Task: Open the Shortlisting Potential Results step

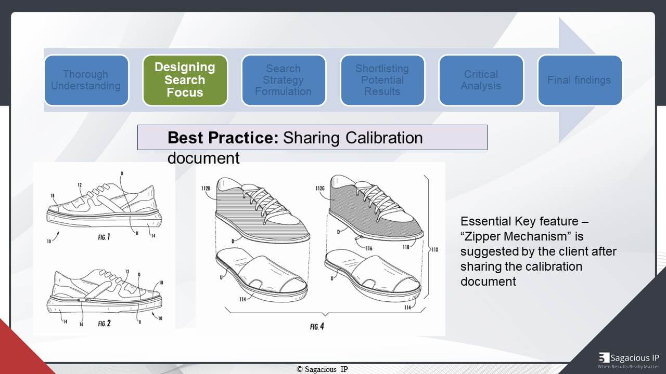Action: tap(382, 81)
